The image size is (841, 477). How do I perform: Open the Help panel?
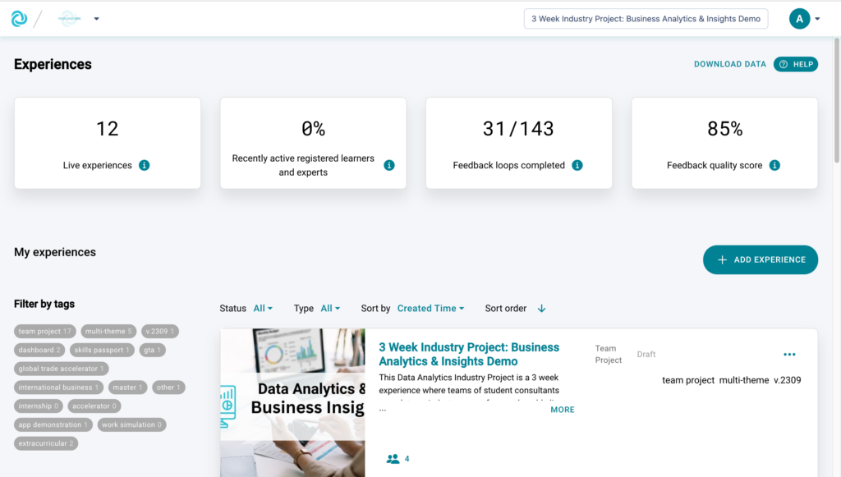tap(795, 63)
